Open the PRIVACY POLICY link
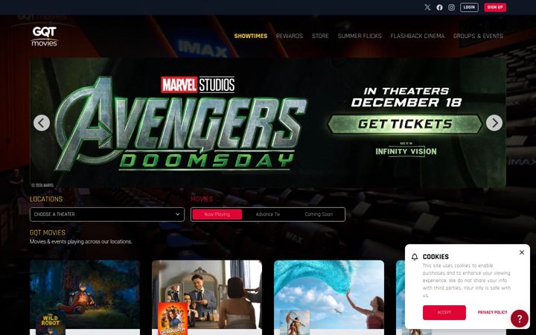The image size is (536, 335). click(x=492, y=313)
